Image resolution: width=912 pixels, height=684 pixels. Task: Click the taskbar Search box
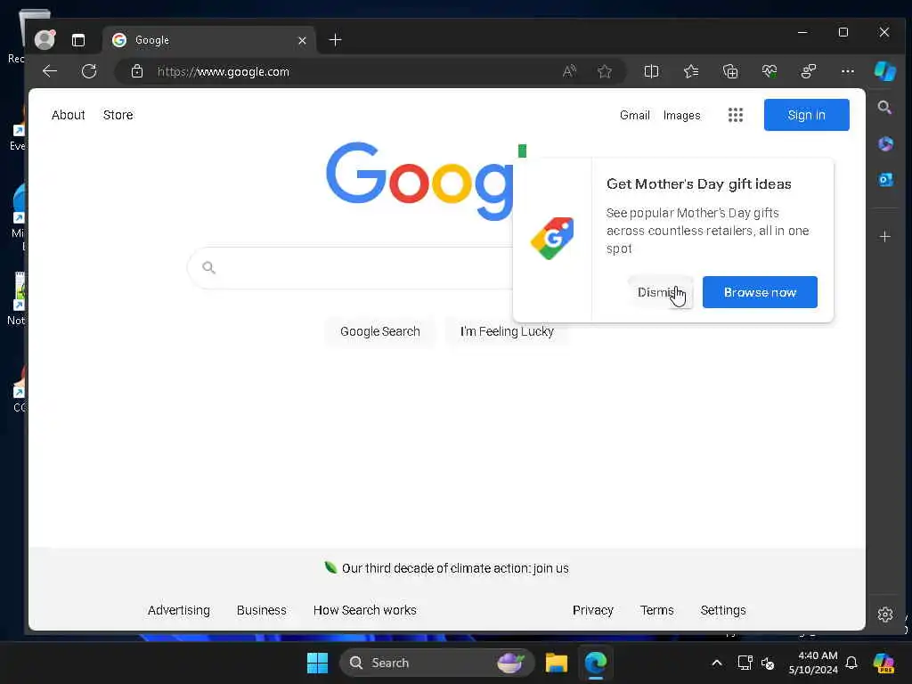pyautogui.click(x=436, y=663)
